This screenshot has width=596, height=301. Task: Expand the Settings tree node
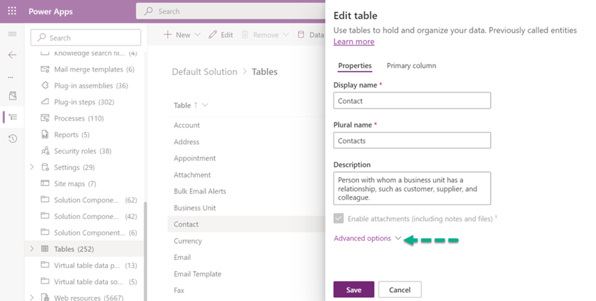pyautogui.click(x=32, y=167)
